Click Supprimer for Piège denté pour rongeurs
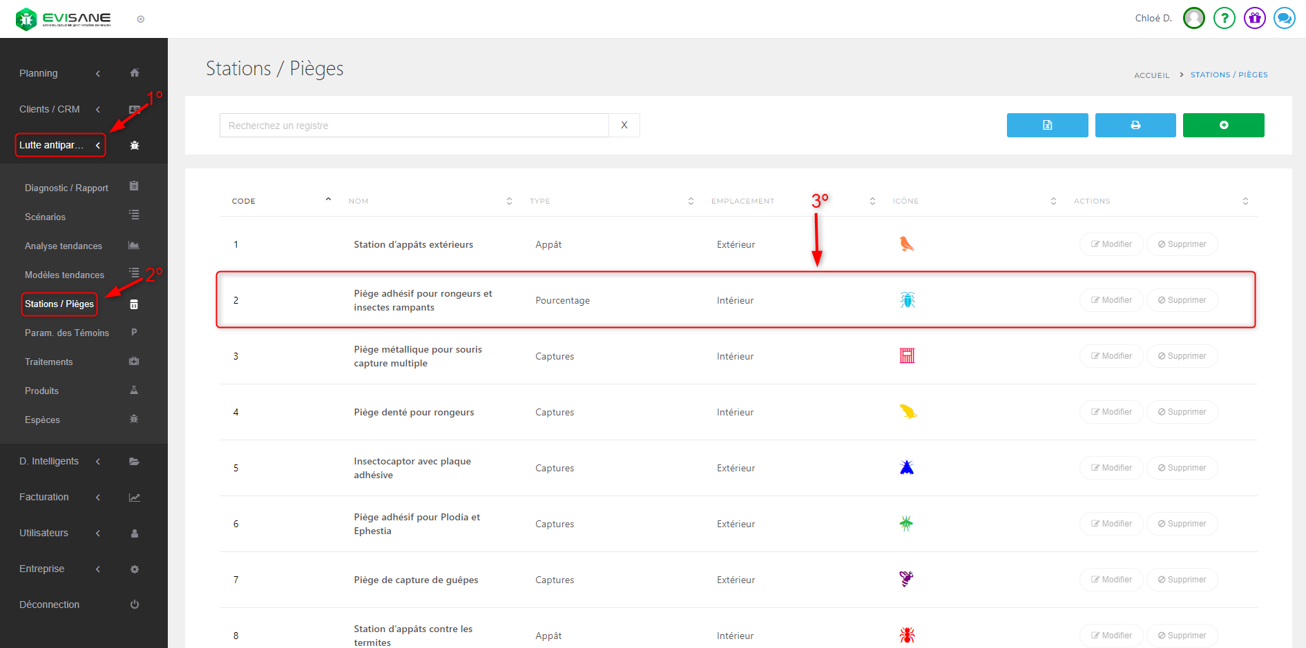This screenshot has height=648, width=1306. pyautogui.click(x=1182, y=412)
